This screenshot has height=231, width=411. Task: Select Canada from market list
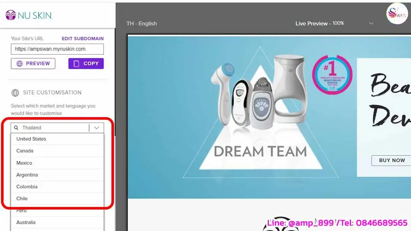point(25,151)
